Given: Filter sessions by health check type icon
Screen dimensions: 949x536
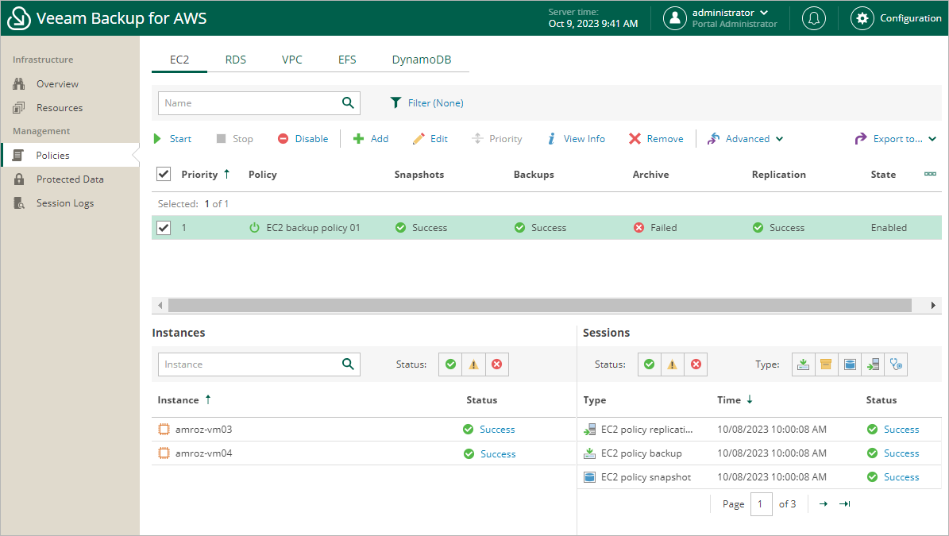Looking at the screenshot, I should pos(896,364).
